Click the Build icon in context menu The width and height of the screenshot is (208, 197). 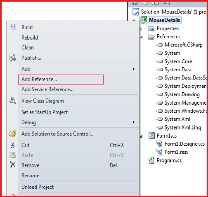pyautogui.click(x=13, y=27)
